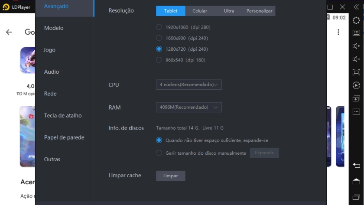
Task: Open CPU cores dropdown
Action: click(x=189, y=85)
